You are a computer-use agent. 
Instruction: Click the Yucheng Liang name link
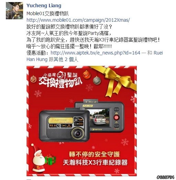[x=44, y=6]
